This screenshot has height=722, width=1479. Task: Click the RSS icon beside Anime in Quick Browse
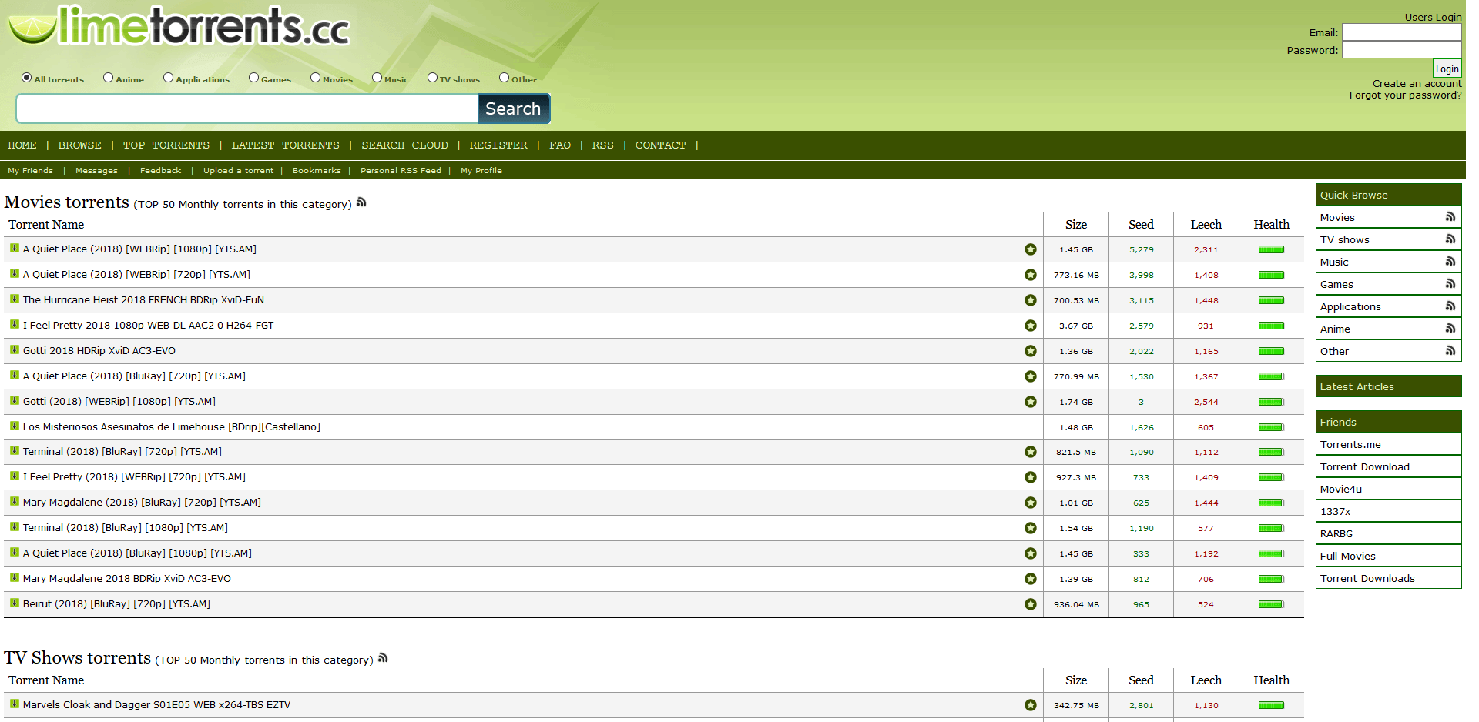[x=1451, y=329]
